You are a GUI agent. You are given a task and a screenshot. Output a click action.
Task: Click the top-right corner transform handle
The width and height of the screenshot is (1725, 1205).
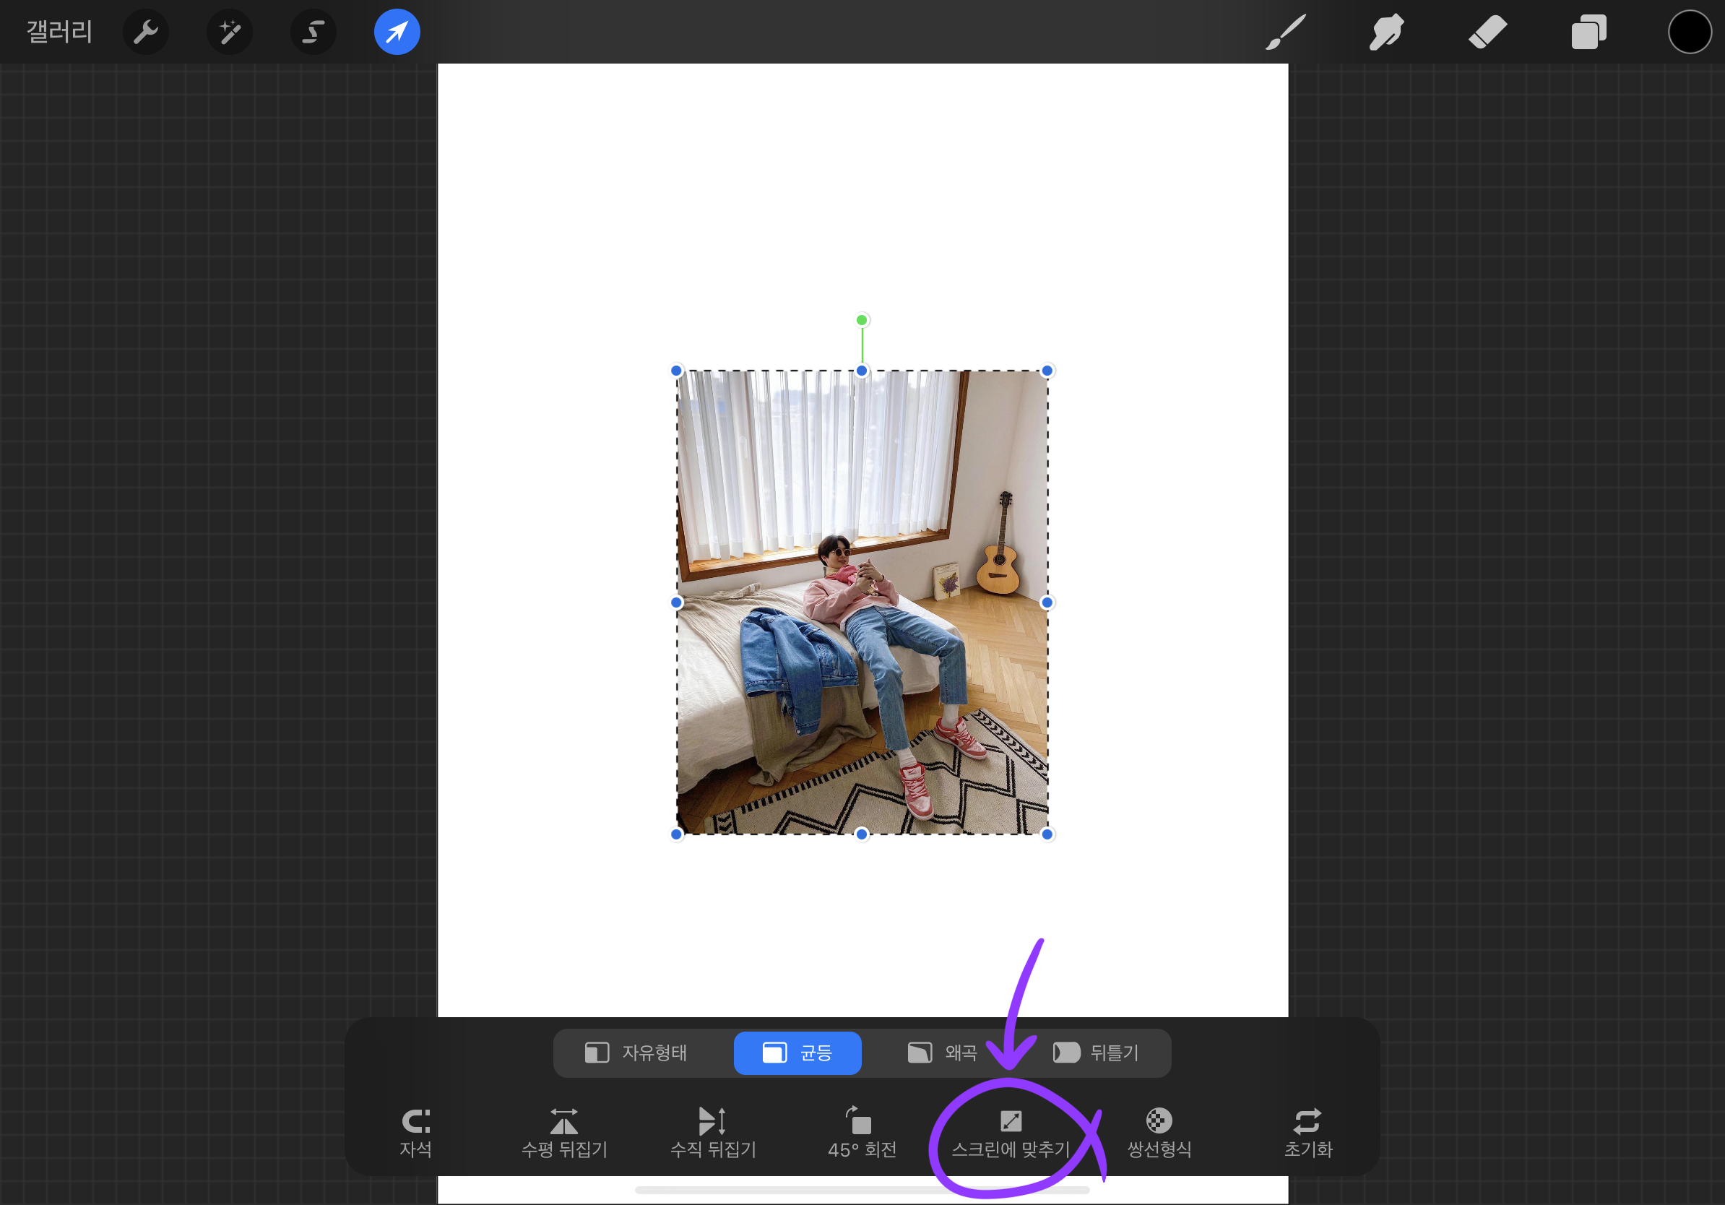(x=1047, y=371)
